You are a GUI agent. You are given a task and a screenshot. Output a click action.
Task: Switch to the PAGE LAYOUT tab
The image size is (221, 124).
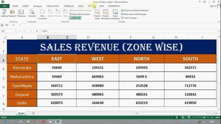[53, 6]
